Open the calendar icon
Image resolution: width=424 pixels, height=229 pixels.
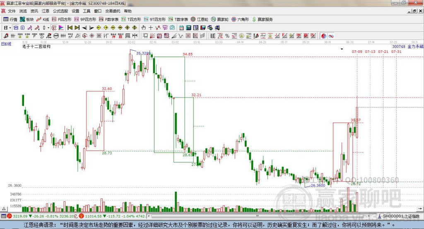click(181, 28)
